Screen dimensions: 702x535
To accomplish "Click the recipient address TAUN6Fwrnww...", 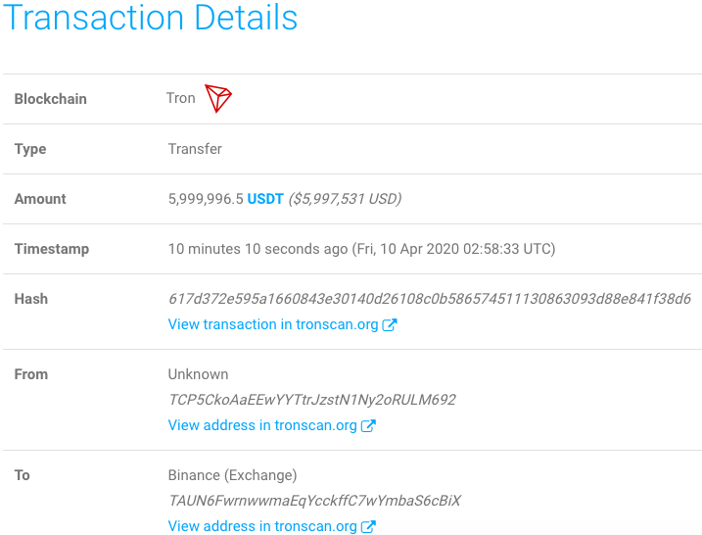I will (x=314, y=501).
